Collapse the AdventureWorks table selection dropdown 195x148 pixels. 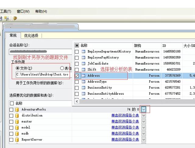pyautogui.click(x=144, y=110)
